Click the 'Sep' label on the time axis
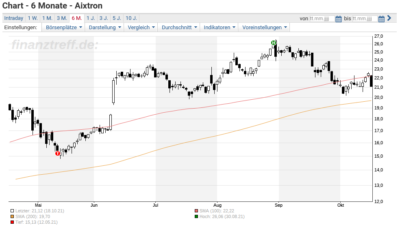Viewport: 400px width, 229px height. (278, 205)
